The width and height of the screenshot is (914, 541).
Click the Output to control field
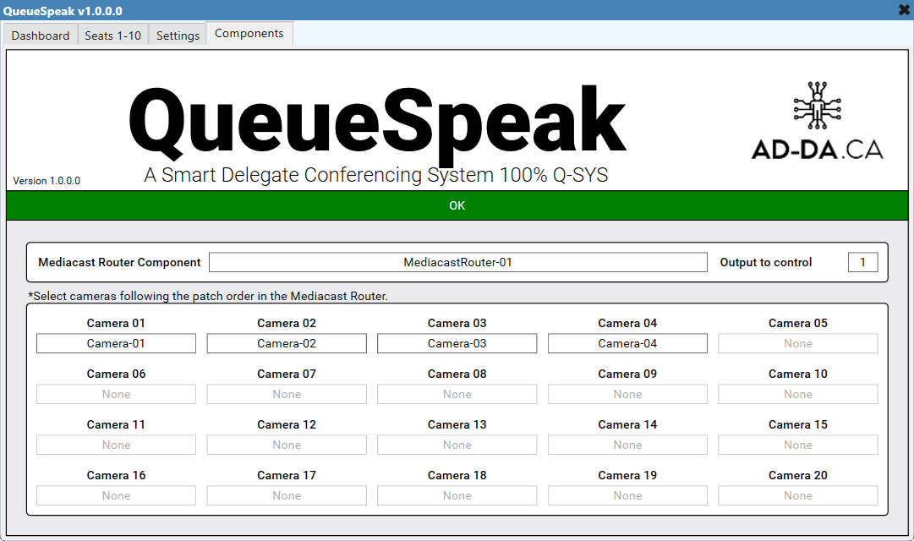[862, 262]
